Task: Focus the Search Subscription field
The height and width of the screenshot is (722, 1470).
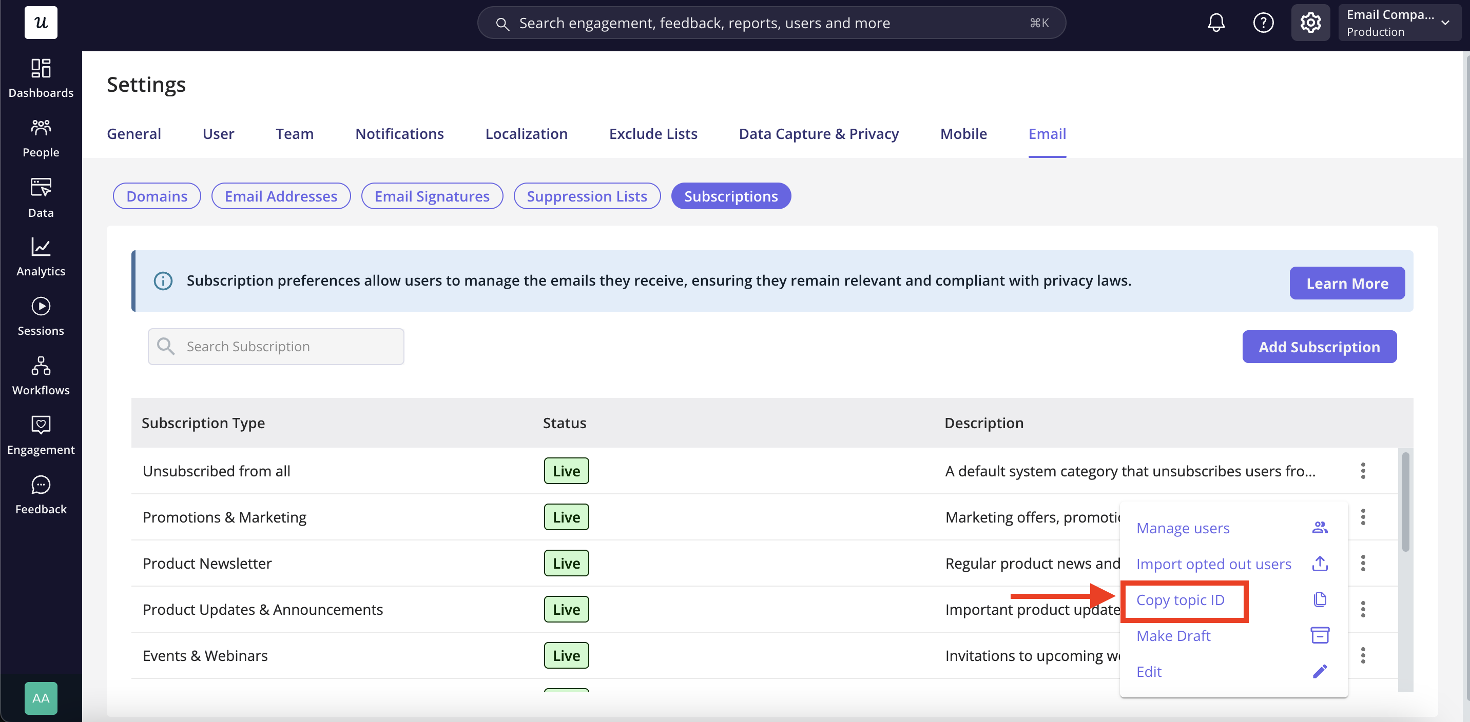Action: pyautogui.click(x=276, y=347)
